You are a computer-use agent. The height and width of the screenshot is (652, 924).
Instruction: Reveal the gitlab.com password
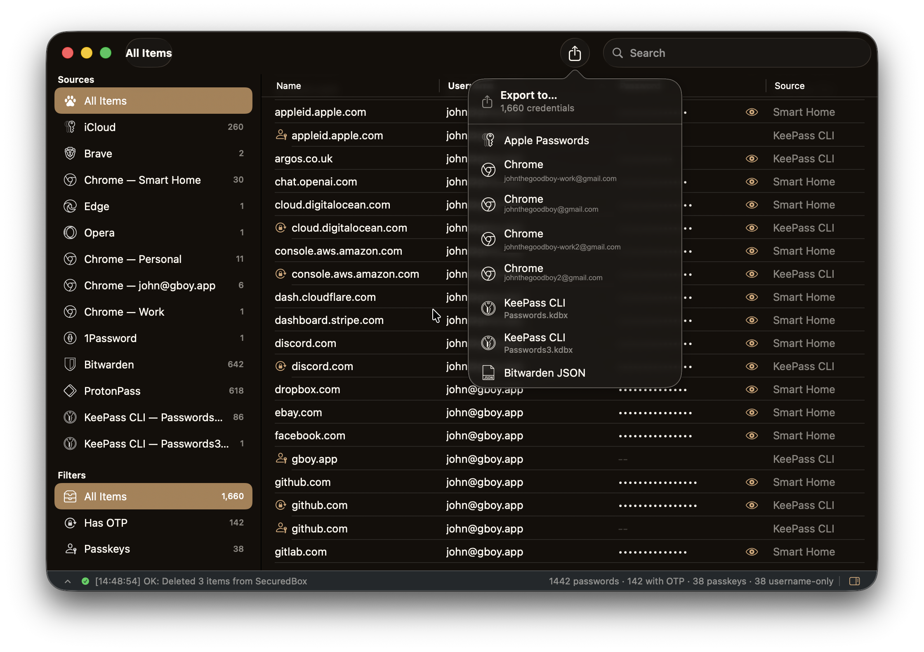click(x=752, y=552)
